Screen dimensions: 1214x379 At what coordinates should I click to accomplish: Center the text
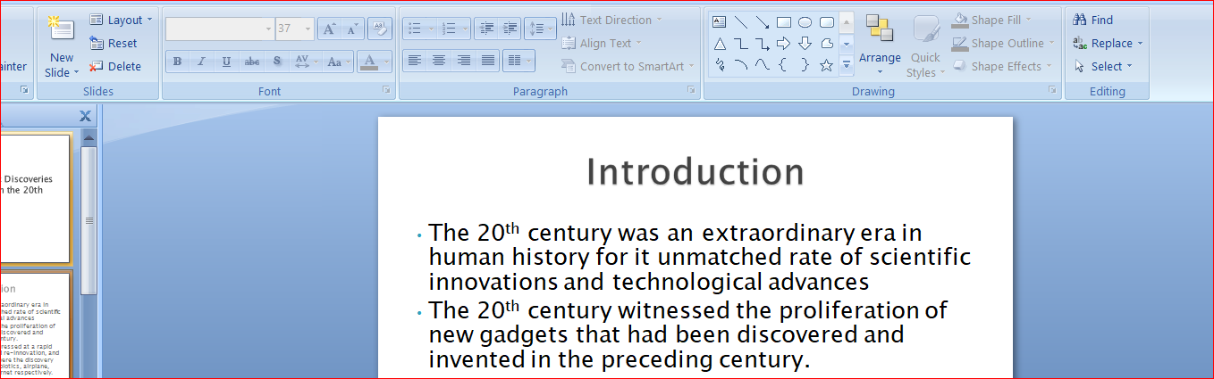pyautogui.click(x=439, y=61)
